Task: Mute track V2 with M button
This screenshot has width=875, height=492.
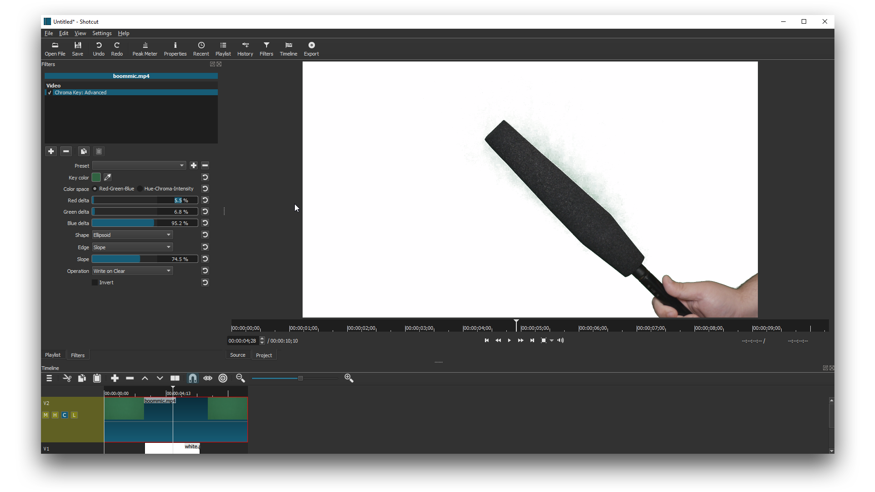Action: 46,415
